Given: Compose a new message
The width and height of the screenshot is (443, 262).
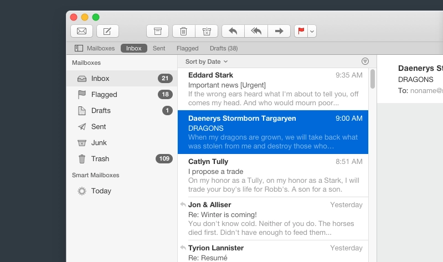Looking at the screenshot, I should tap(107, 31).
